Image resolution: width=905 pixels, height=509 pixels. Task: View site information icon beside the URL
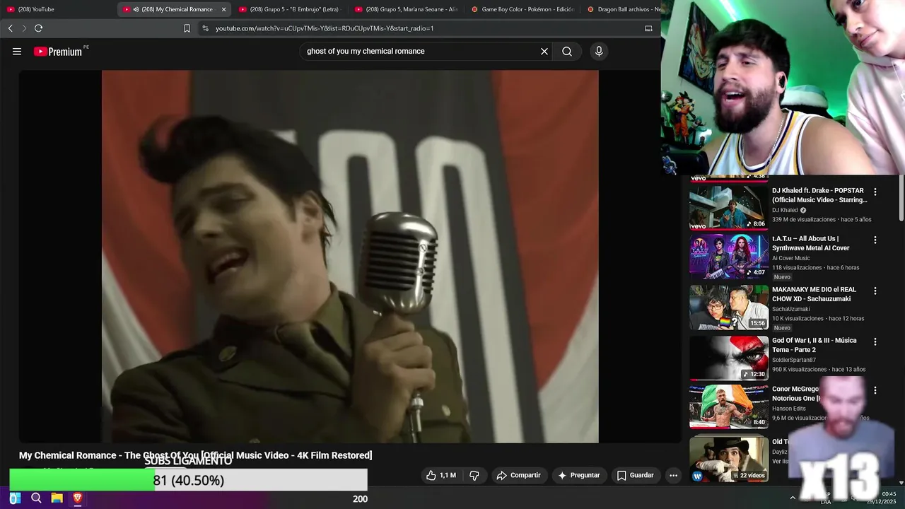pyautogui.click(x=205, y=28)
